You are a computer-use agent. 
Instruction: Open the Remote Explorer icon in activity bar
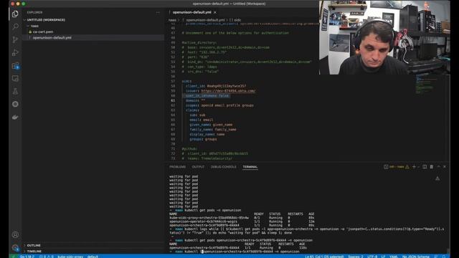coord(15,78)
